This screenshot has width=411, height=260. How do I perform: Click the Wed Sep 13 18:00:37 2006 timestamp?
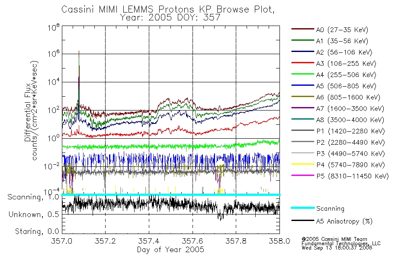point(337,248)
